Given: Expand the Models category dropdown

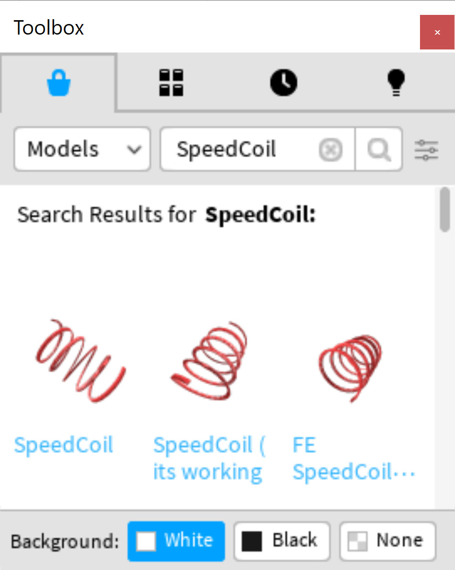Looking at the screenshot, I should [82, 149].
